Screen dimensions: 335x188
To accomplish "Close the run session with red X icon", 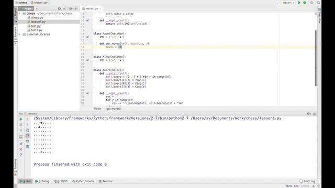I will [21, 149].
